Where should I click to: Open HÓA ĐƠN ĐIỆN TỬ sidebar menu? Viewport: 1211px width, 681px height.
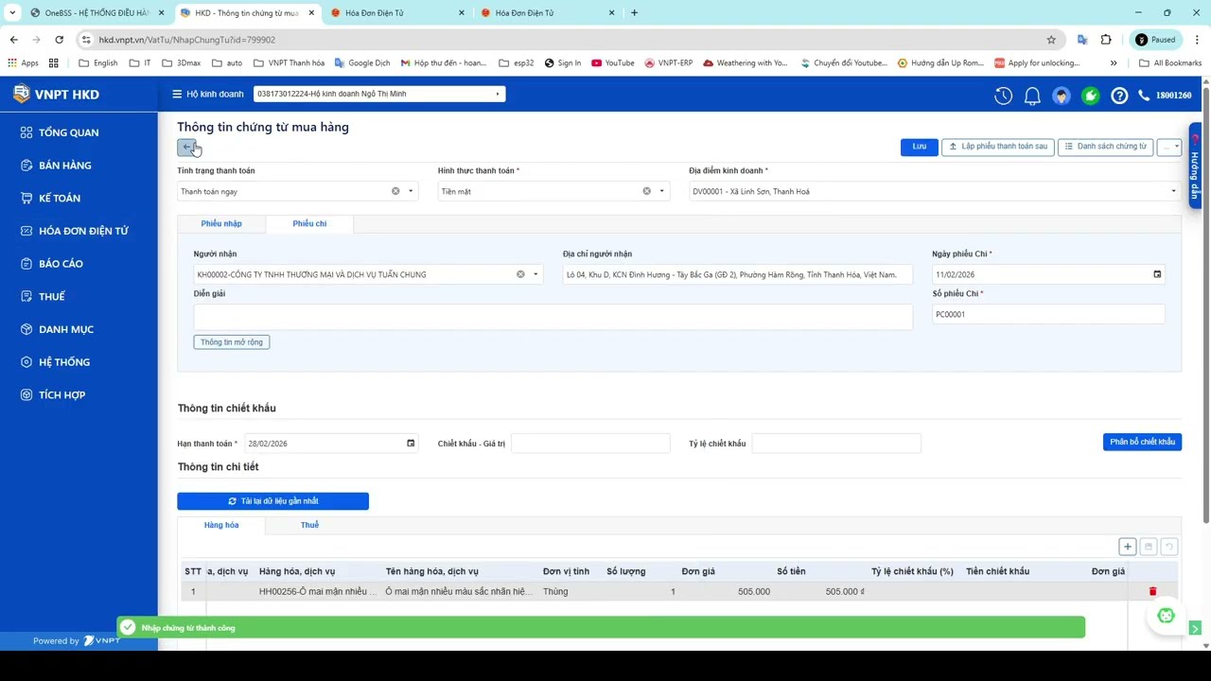click(83, 231)
